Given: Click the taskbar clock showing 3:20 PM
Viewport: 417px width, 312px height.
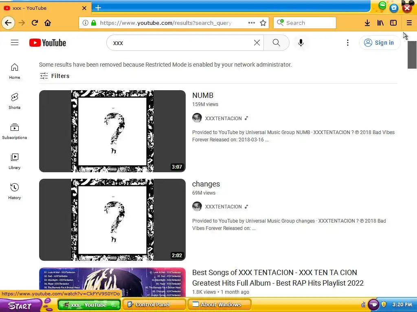Looking at the screenshot, I should click(402, 305).
